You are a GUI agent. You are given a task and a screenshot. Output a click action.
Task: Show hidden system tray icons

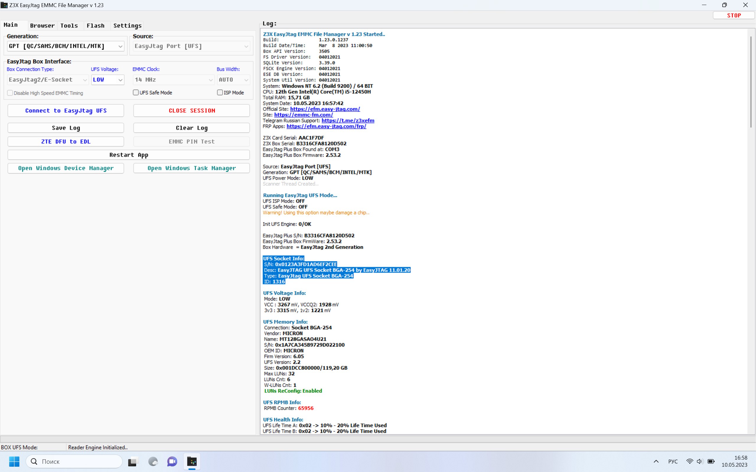tap(656, 461)
